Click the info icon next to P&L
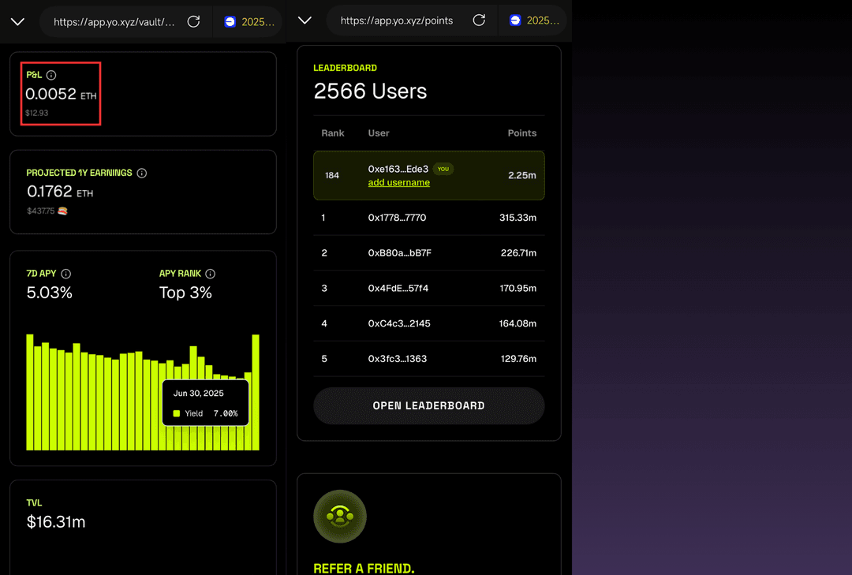 pos(51,75)
